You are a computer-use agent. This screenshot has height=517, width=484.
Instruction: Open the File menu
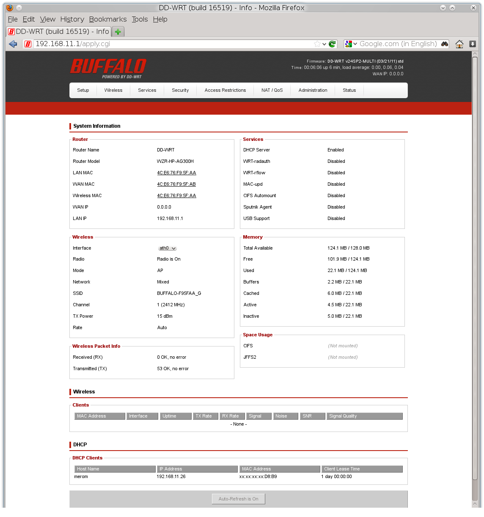(13, 19)
